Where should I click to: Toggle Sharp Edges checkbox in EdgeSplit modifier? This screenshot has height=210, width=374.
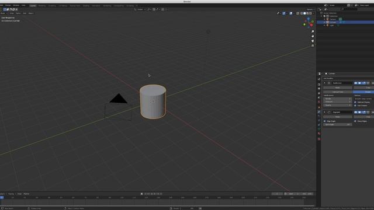tap(355, 121)
